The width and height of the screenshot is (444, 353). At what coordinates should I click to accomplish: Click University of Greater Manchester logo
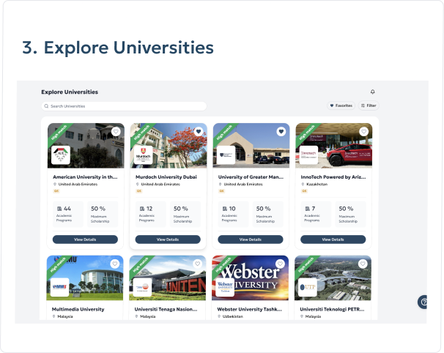(x=226, y=155)
